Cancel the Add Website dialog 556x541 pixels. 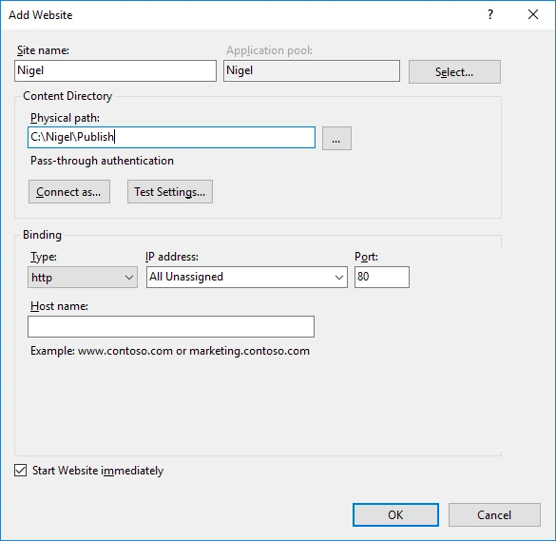click(494, 514)
